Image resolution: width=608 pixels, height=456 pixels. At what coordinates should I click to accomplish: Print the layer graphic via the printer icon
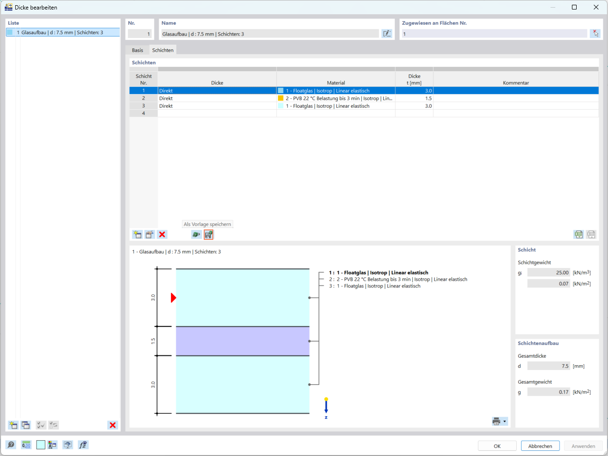point(496,421)
